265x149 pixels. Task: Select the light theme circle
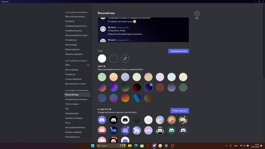click(x=102, y=58)
